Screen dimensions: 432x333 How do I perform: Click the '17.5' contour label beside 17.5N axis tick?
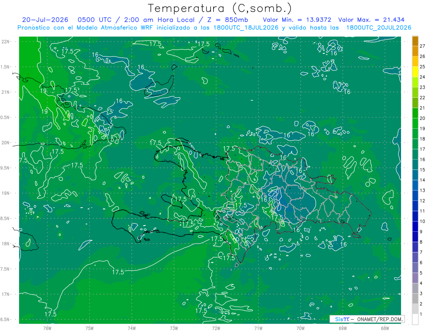(x=118, y=272)
